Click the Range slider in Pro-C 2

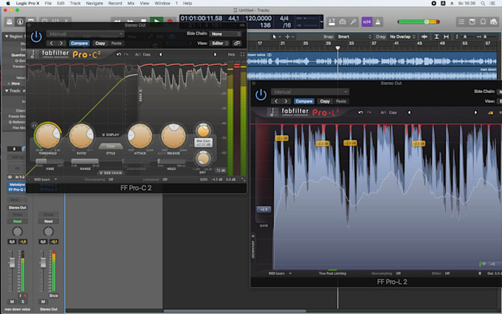coord(85,161)
